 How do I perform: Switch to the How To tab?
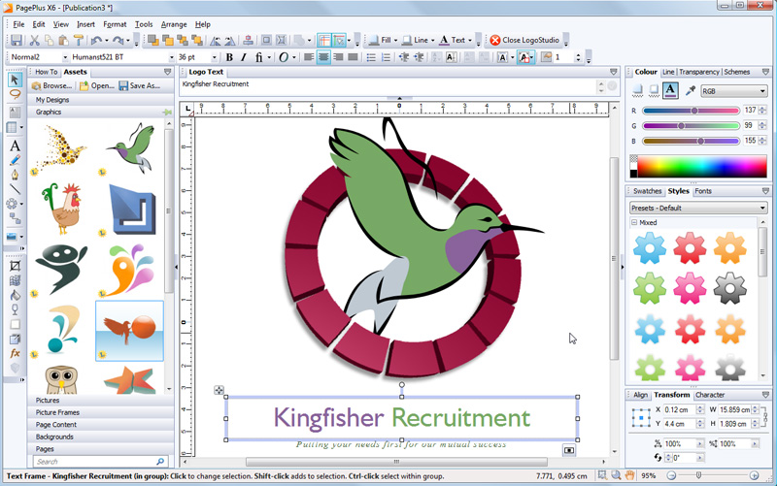[x=46, y=72]
